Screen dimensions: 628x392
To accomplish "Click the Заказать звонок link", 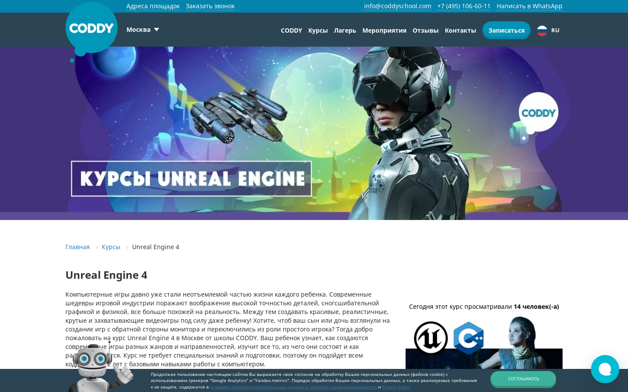I will (x=210, y=6).
